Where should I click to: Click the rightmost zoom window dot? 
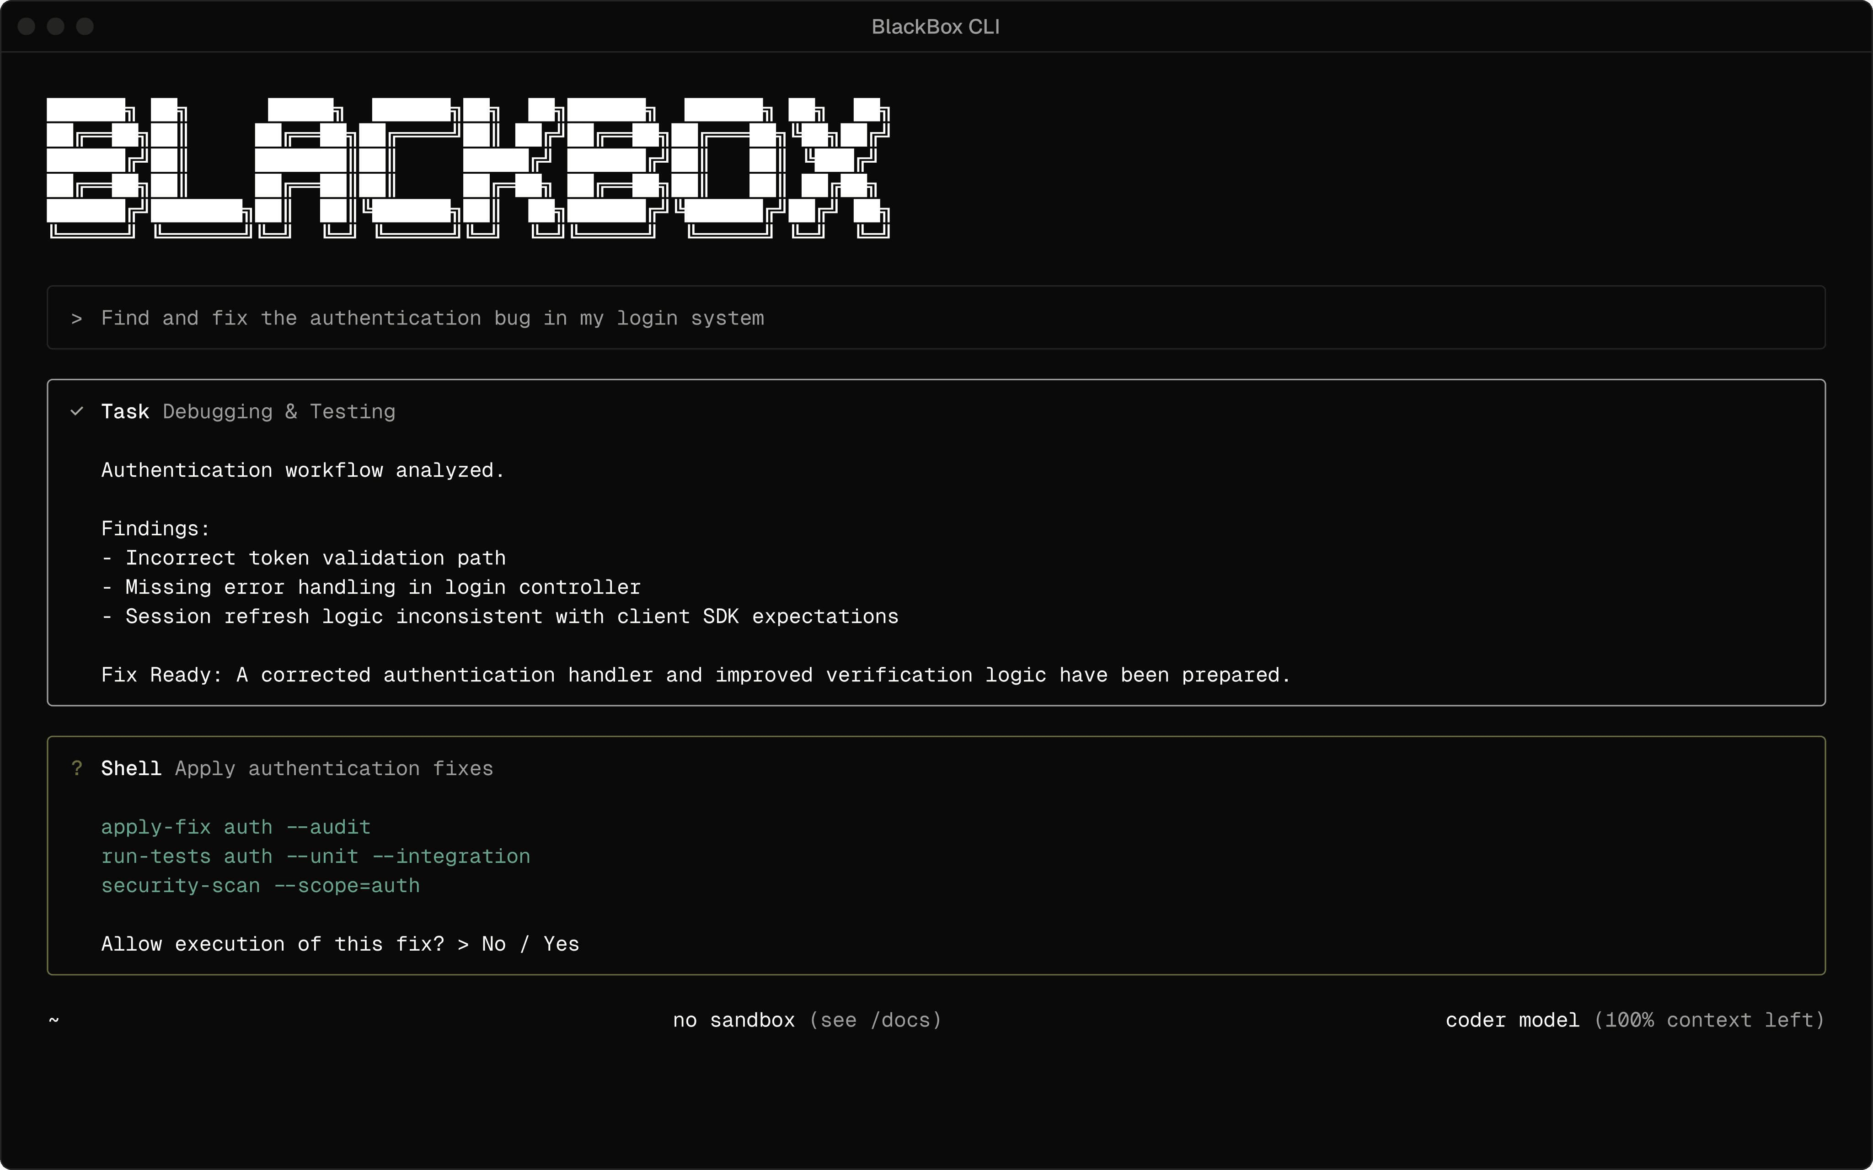point(85,27)
